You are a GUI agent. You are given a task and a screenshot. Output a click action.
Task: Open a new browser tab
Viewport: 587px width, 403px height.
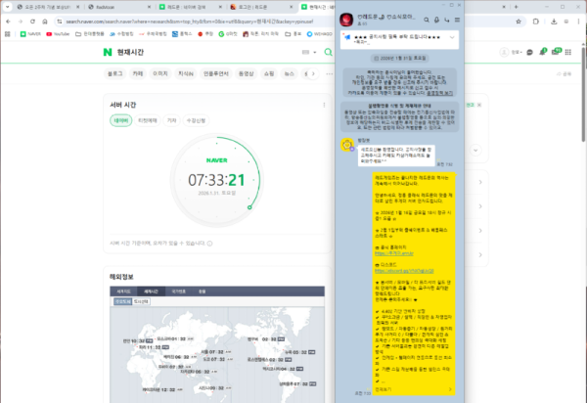[516, 7]
